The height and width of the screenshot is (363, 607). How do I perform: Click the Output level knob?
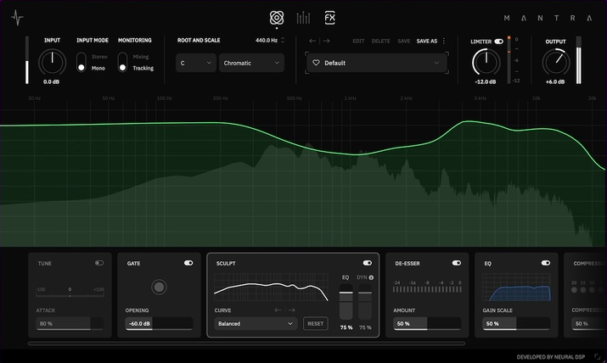click(x=555, y=62)
